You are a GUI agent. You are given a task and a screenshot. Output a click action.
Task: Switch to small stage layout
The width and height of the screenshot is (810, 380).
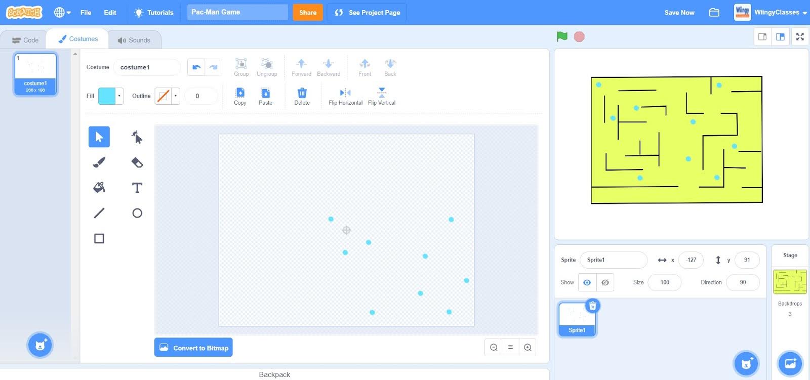[762, 36]
